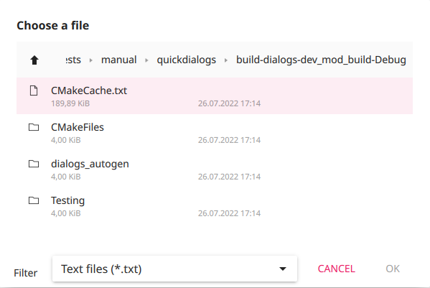Viewport: 430px width, 288px height.
Task: Click the breadcrumb arrow before build-dialogs-dev_mod_build-Debug
Action: (226, 60)
